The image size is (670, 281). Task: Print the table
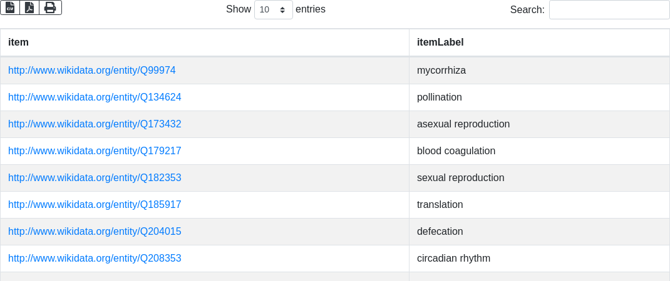point(50,7)
